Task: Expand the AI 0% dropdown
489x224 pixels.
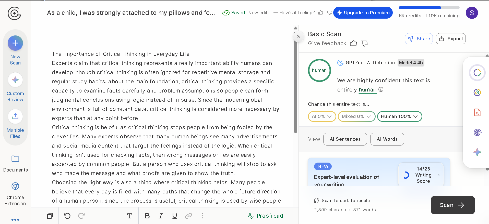Action: tap(322, 116)
